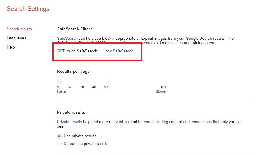
Task: Uncheck the Turn on SafeSearch checkbox
Action: 59,51
